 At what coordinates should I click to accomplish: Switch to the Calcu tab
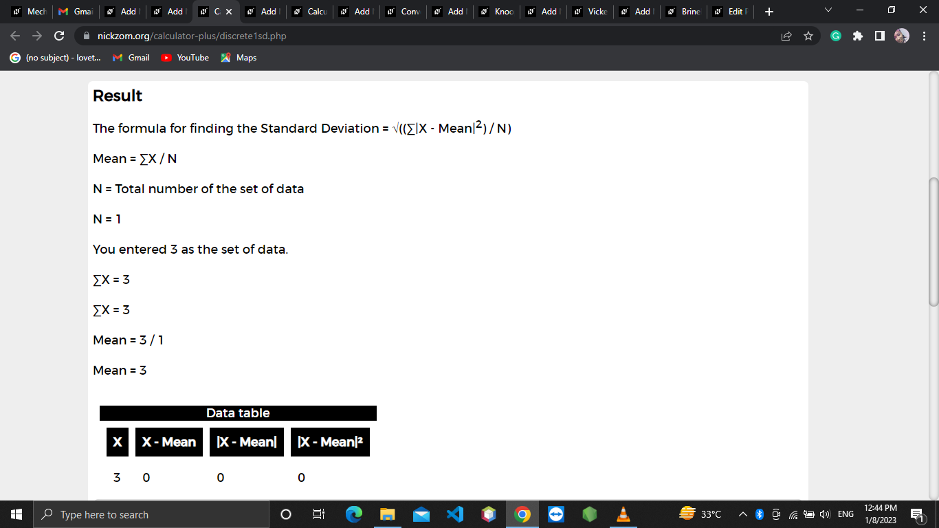click(309, 12)
